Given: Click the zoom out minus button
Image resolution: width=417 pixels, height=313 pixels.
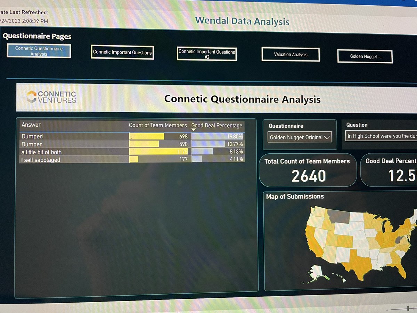Looking at the screenshot, I should click(387, 309).
